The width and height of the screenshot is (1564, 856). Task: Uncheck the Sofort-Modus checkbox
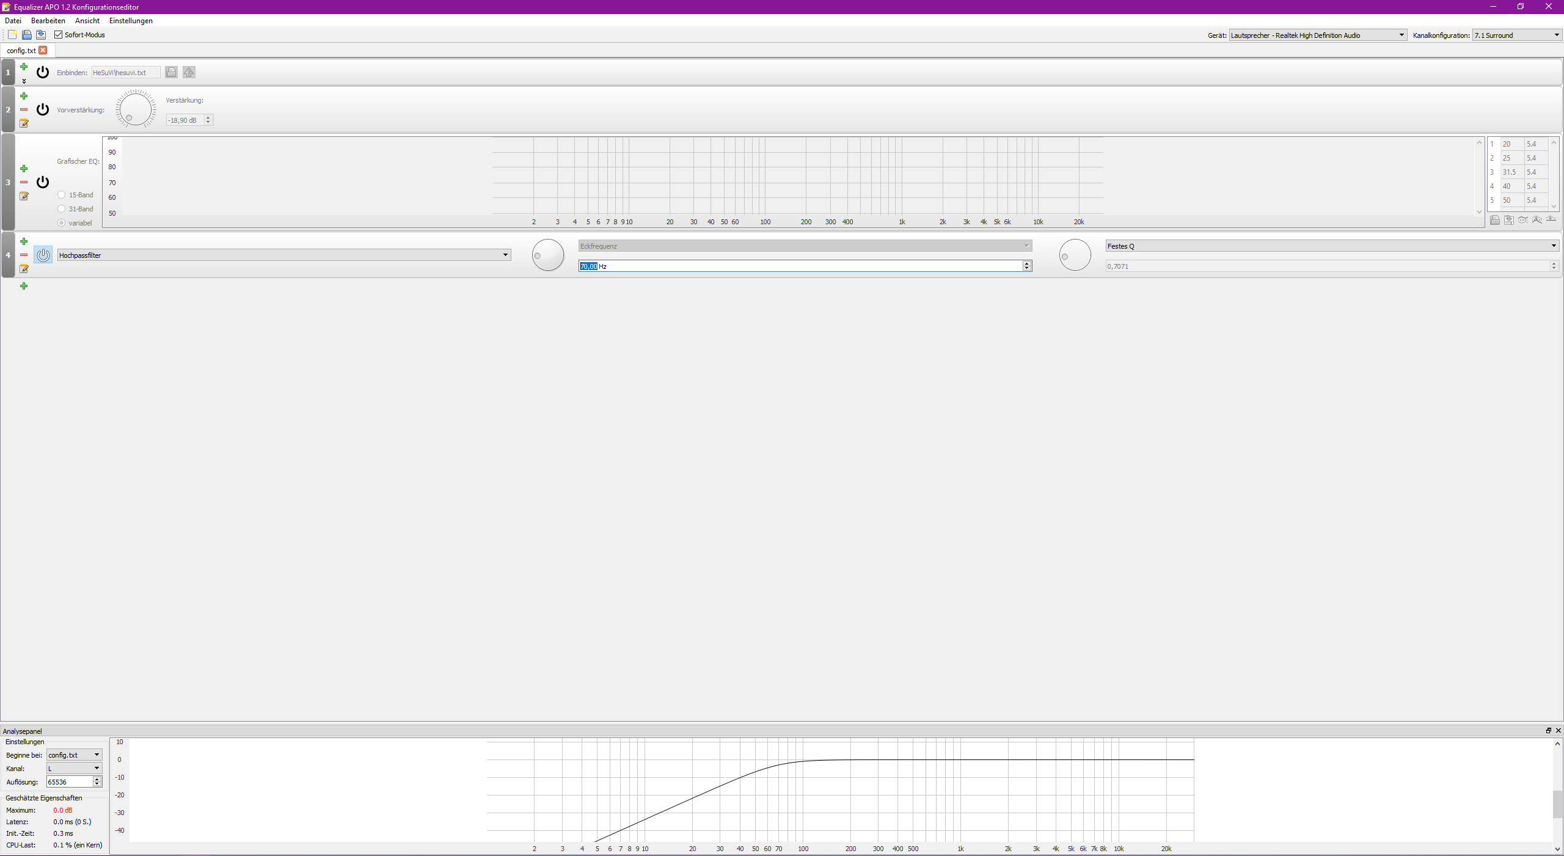[x=59, y=35]
